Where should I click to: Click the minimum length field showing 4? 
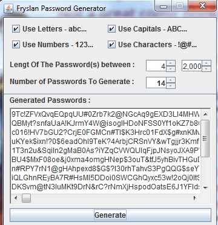tap(156, 66)
